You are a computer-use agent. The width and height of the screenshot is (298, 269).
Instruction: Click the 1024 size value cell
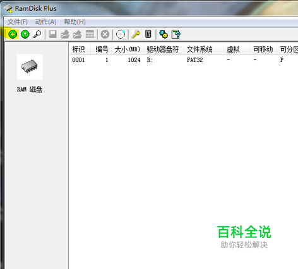[134, 60]
